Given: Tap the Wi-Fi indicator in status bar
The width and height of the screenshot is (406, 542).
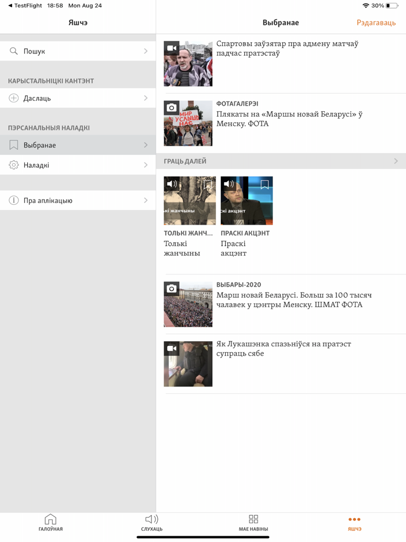Looking at the screenshot, I should pos(365,6).
